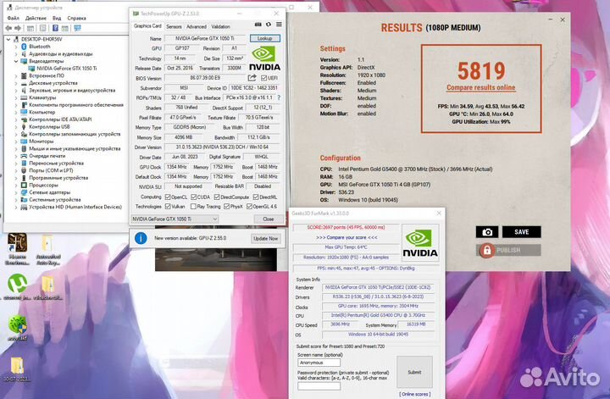This screenshot has height=399, width=610.
Task: Toggle the UEFI checkbox
Action: pos(263,78)
